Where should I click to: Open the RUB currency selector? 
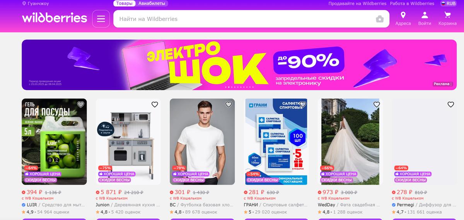click(449, 3)
